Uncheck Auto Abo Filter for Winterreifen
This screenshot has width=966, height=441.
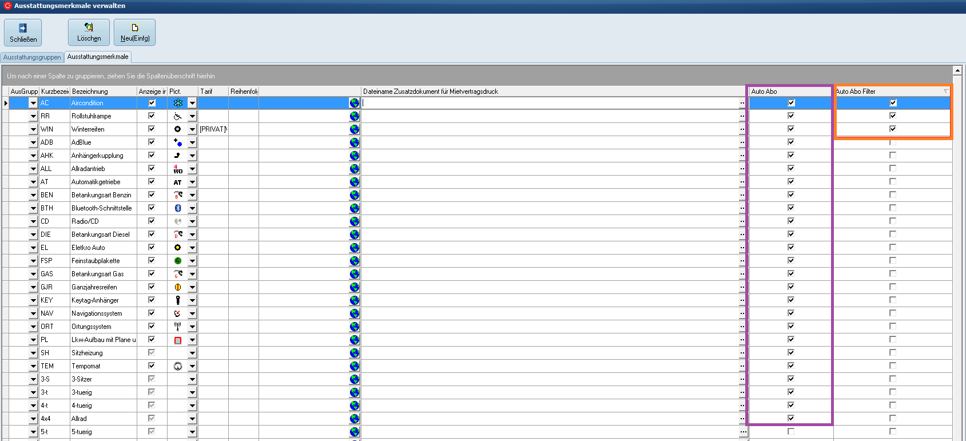click(x=893, y=129)
